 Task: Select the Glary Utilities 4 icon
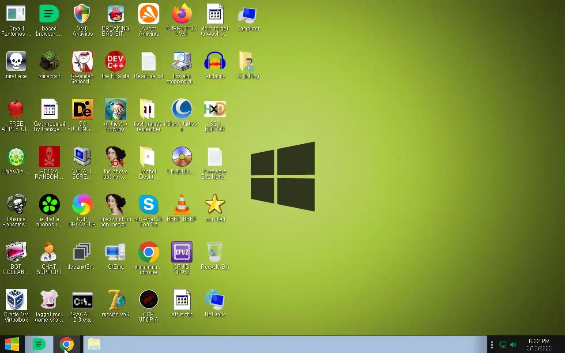(x=182, y=109)
